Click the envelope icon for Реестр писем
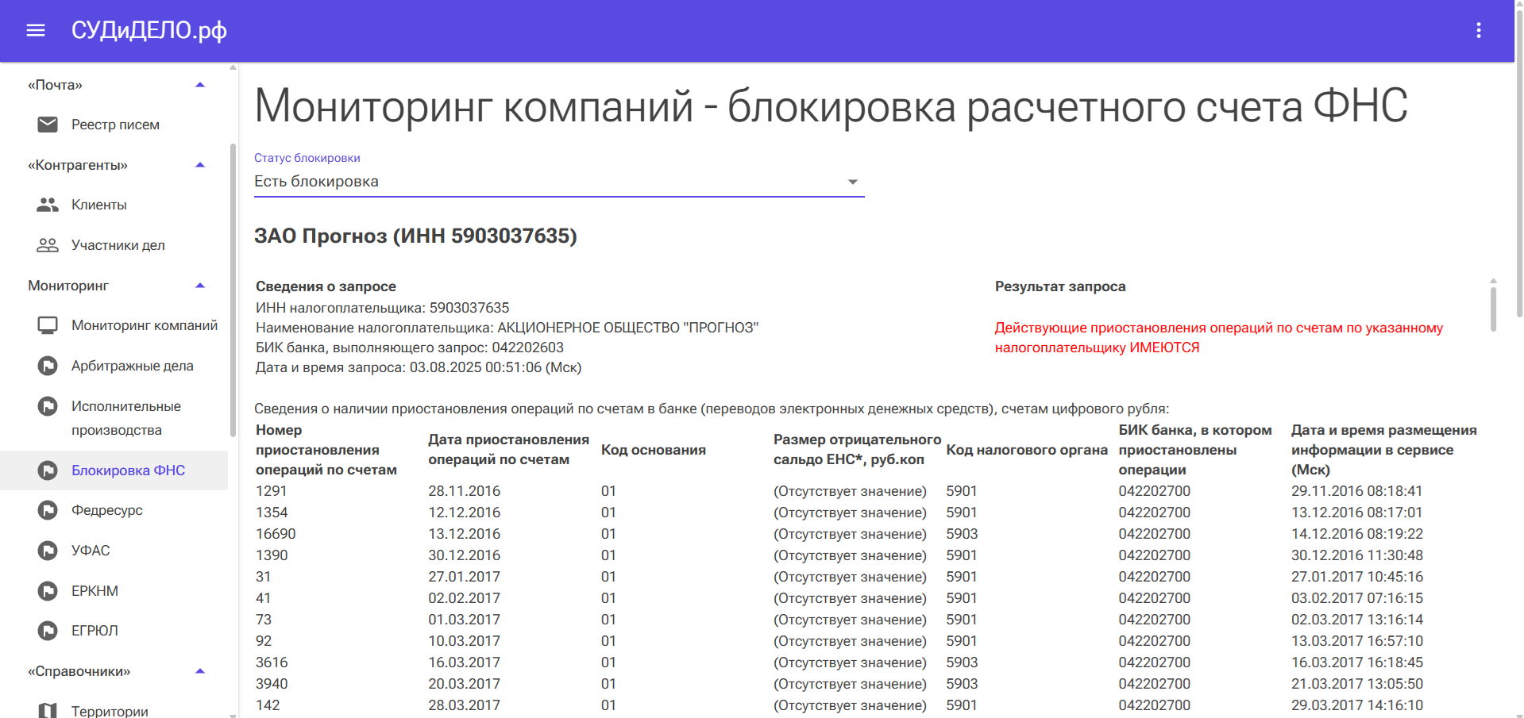The height and width of the screenshot is (718, 1524). [x=48, y=125]
